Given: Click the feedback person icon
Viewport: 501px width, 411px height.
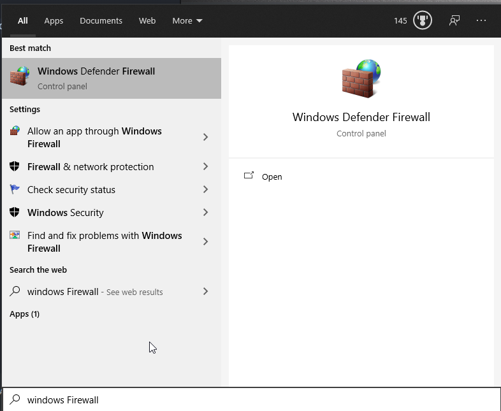Looking at the screenshot, I should [x=454, y=20].
